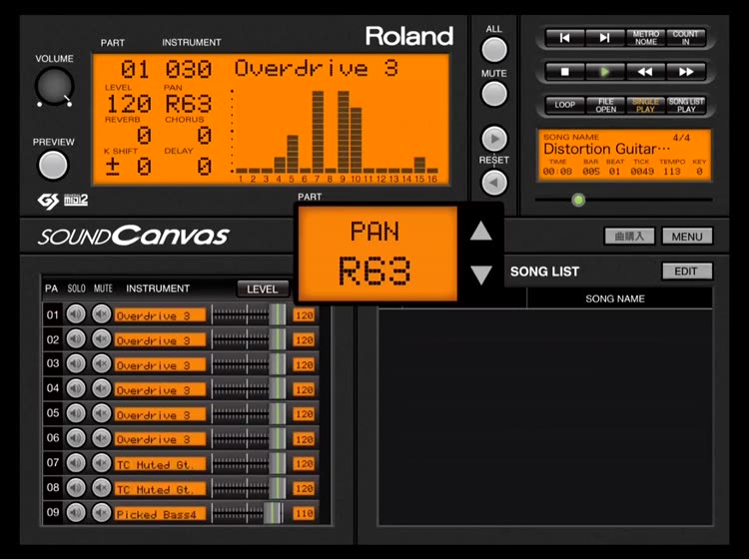Click the right-arrow round button above RESET
Screen dimensions: 749x559
494,139
